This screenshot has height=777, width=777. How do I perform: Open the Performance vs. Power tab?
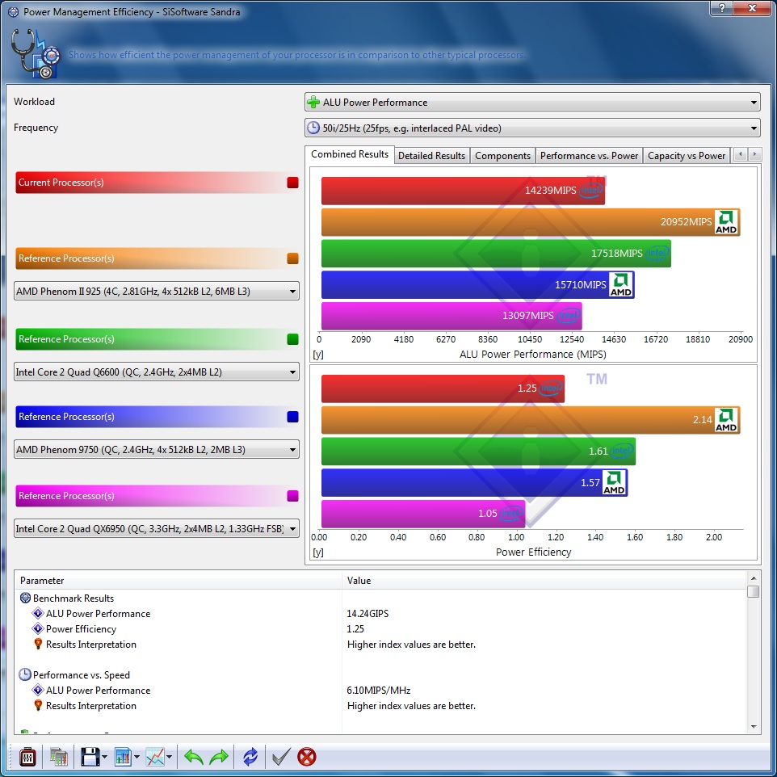[x=589, y=156]
